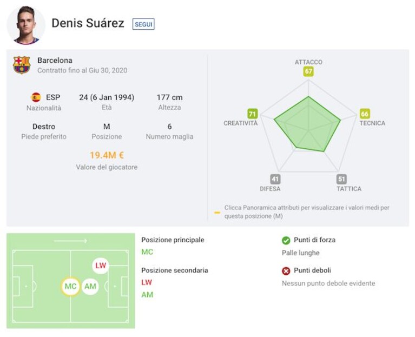Select the LW position marker on pitch
The width and height of the screenshot is (415, 337).
(101, 265)
